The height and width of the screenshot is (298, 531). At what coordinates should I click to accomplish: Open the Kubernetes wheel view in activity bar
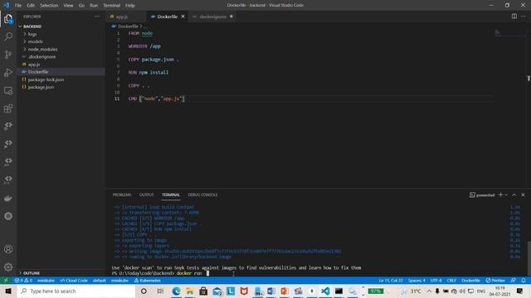pos(8,216)
